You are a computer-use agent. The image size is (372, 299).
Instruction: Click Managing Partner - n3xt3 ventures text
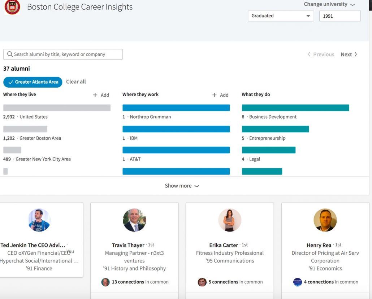coord(134,257)
